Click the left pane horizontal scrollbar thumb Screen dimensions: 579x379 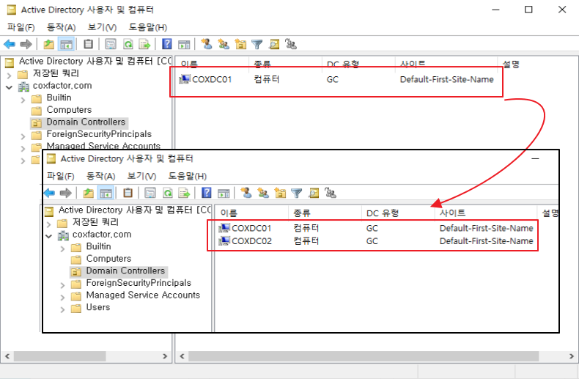coord(60,356)
